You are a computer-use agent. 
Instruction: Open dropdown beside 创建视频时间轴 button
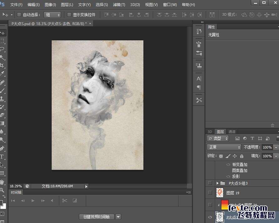tap(118, 217)
